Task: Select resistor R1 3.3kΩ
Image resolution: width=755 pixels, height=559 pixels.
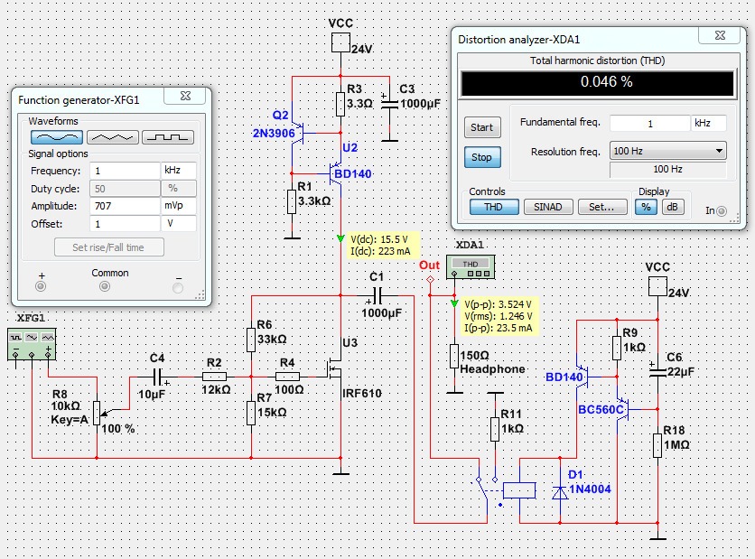Action: [x=292, y=201]
